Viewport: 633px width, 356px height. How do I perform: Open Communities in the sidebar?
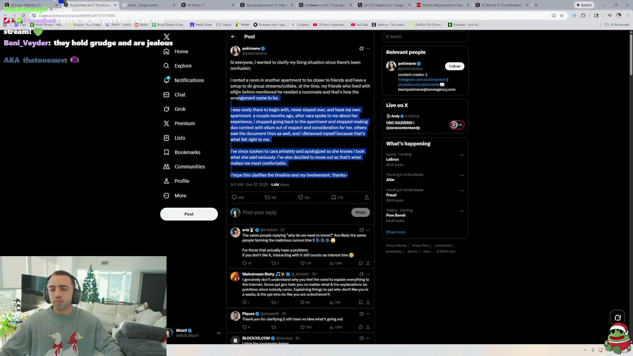(184, 167)
